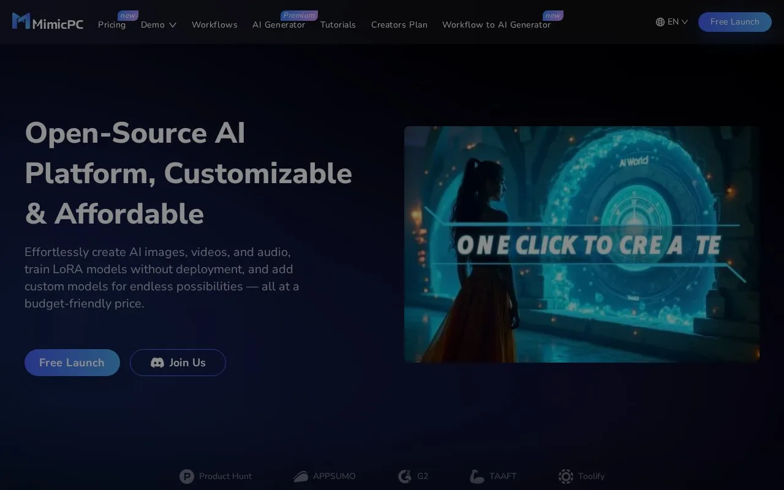Click the hero section Free Launch button
Image resolution: width=784 pixels, height=490 pixels.
pos(72,363)
